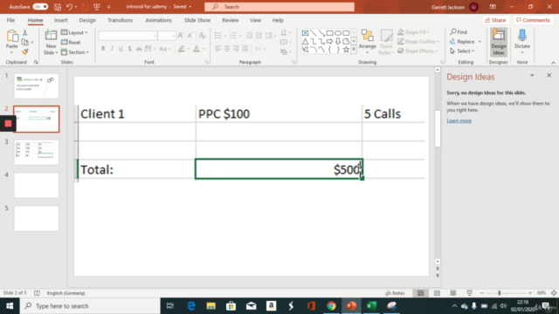
Task: Open the font size combo box
Action: (x=167, y=36)
